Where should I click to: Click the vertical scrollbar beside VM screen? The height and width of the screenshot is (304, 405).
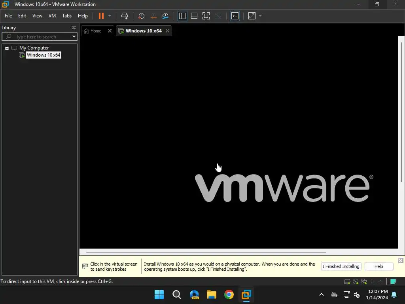tap(401, 111)
